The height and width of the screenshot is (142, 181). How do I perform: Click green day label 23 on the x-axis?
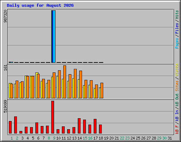127,138
